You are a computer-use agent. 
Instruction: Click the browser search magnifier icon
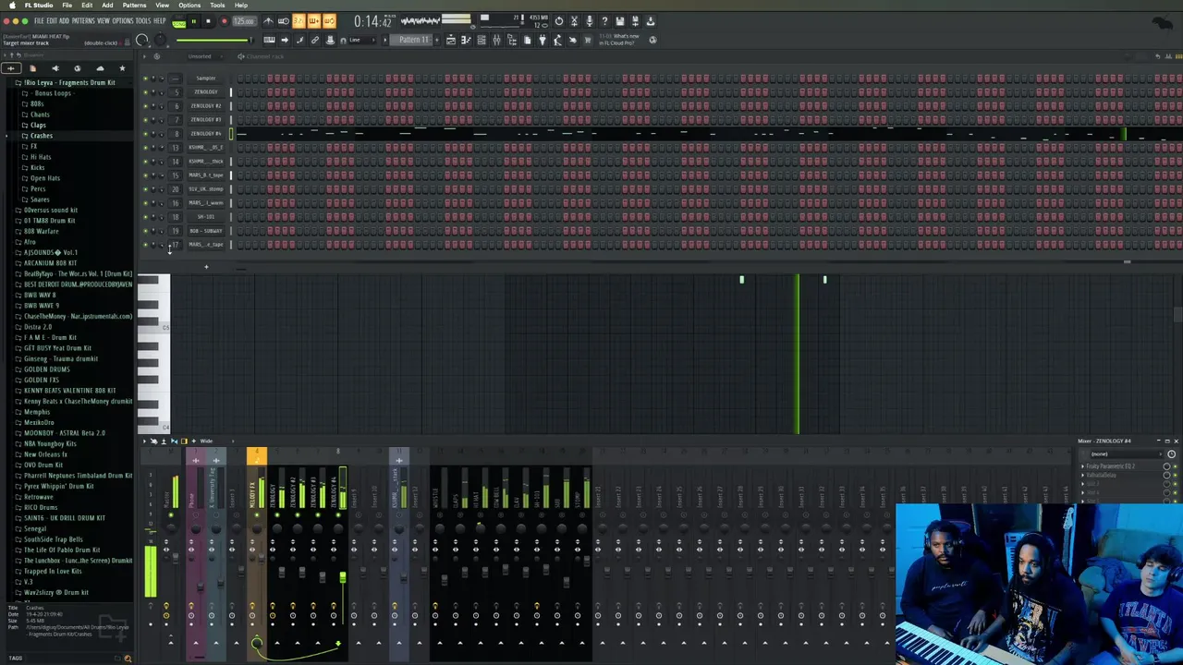pos(128,659)
